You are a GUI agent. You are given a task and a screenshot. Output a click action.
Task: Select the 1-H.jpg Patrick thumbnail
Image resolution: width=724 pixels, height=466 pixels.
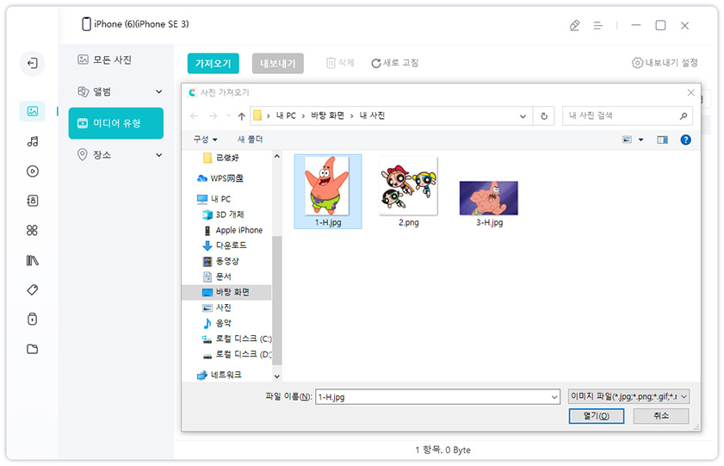328,191
